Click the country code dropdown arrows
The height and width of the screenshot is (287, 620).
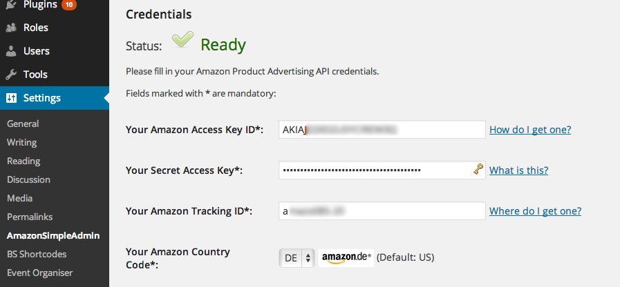(x=308, y=258)
